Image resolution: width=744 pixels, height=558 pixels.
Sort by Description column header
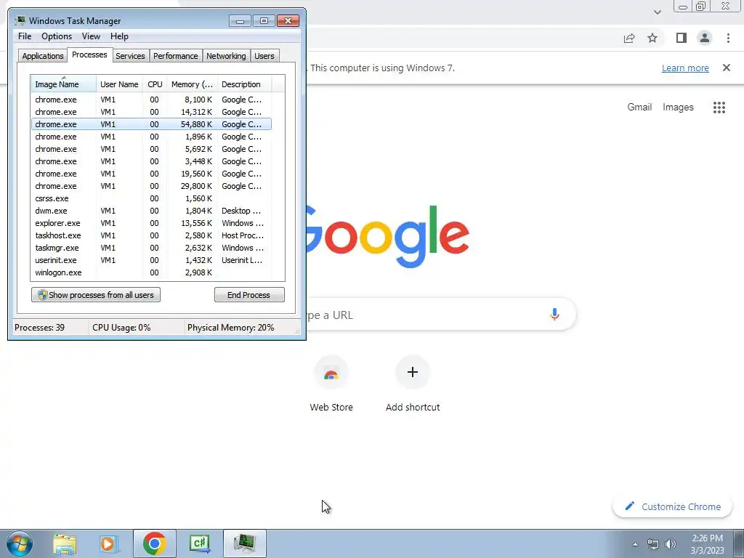pos(244,84)
